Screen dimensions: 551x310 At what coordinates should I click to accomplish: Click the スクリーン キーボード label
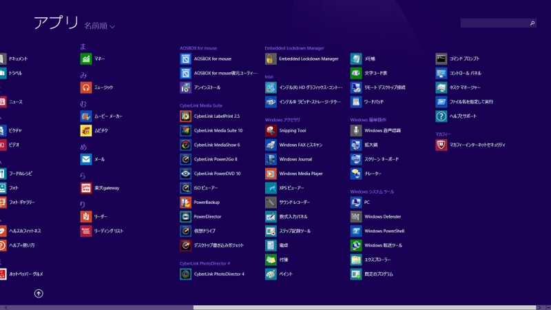[x=382, y=159]
